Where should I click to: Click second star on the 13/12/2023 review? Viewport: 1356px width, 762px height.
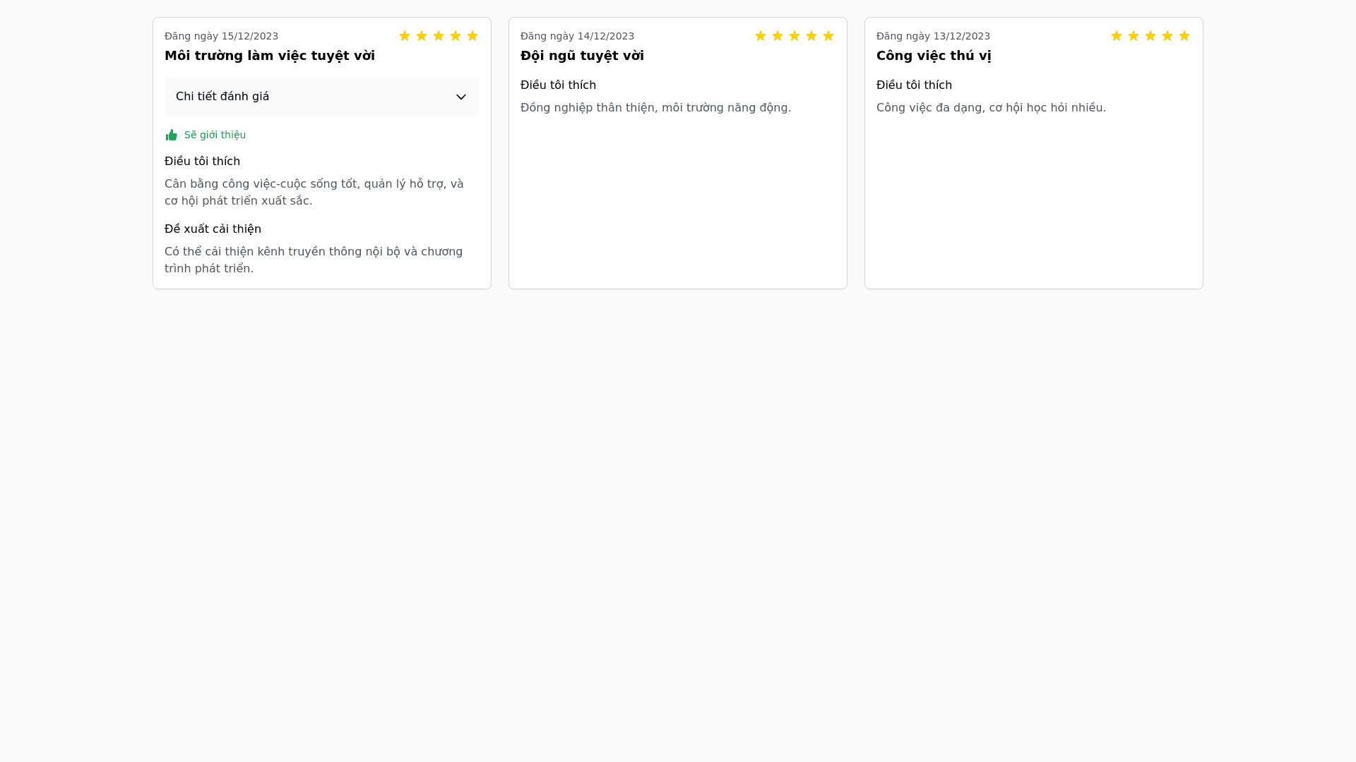pyautogui.click(x=1134, y=36)
